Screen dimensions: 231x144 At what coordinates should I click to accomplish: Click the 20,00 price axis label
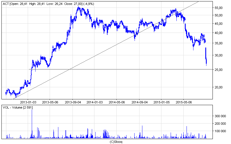coord(219,87)
